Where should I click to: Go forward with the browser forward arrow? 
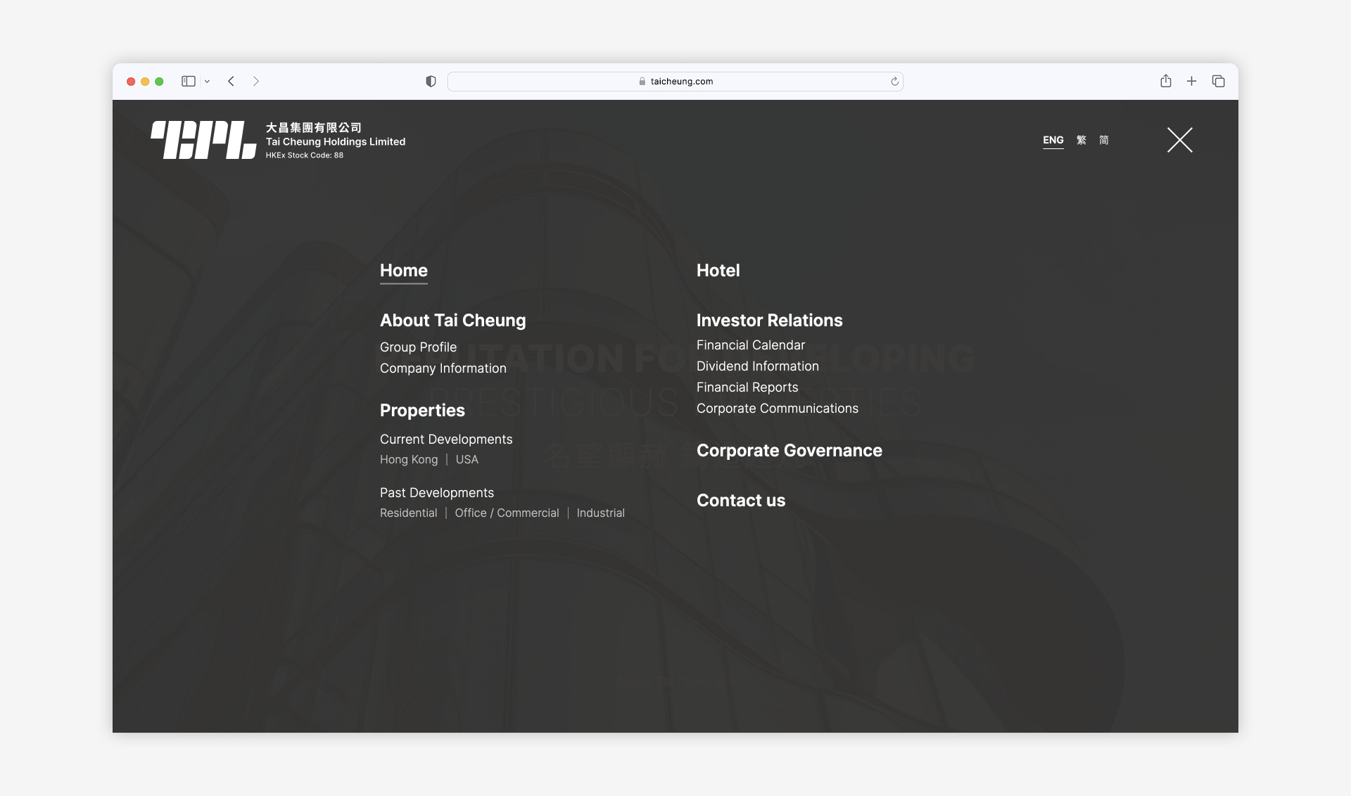click(256, 82)
